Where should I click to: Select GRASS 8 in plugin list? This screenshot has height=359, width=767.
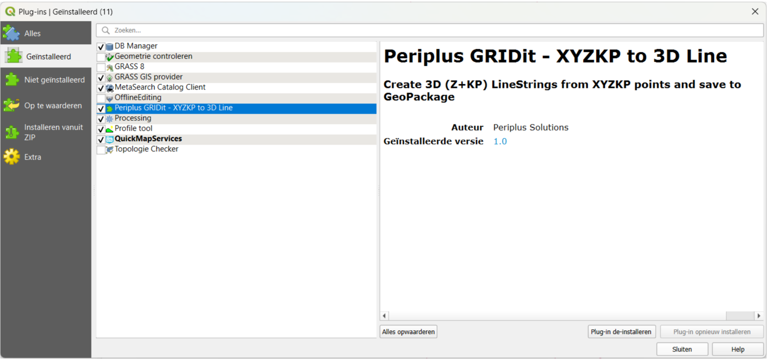[x=236, y=67]
